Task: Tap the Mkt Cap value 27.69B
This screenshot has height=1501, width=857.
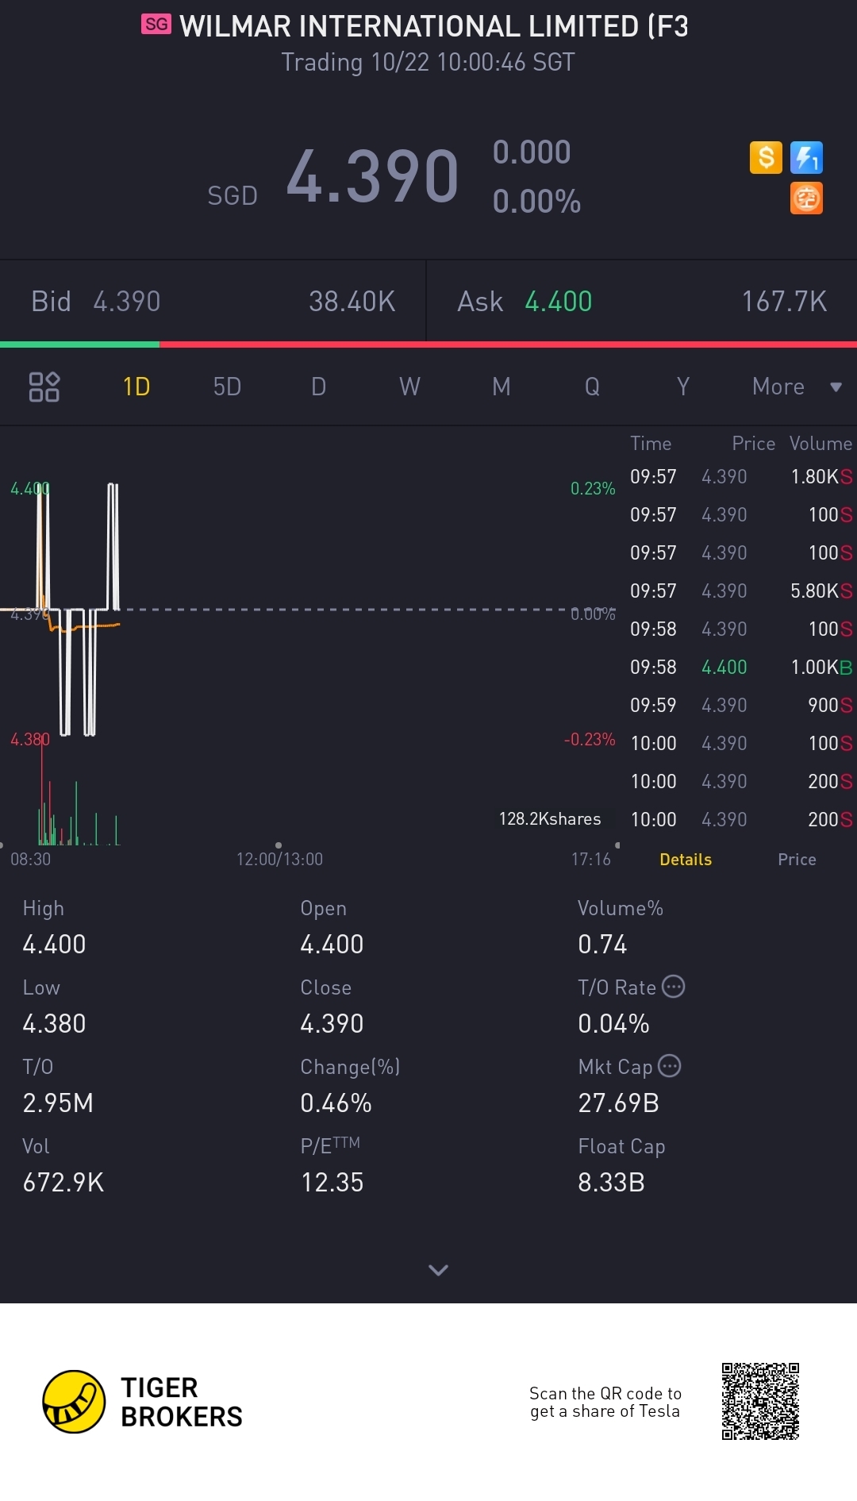Action: click(x=618, y=1103)
